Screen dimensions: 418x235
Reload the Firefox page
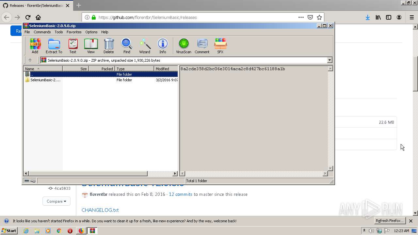pos(28,17)
